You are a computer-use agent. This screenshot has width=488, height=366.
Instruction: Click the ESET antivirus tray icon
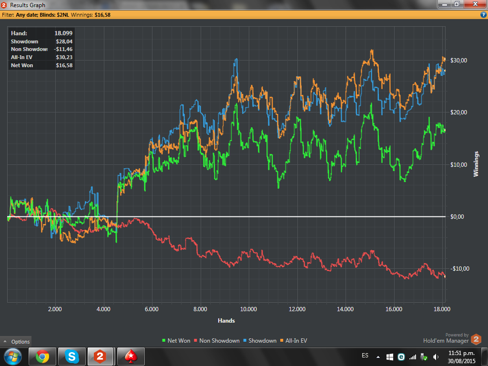401,357
